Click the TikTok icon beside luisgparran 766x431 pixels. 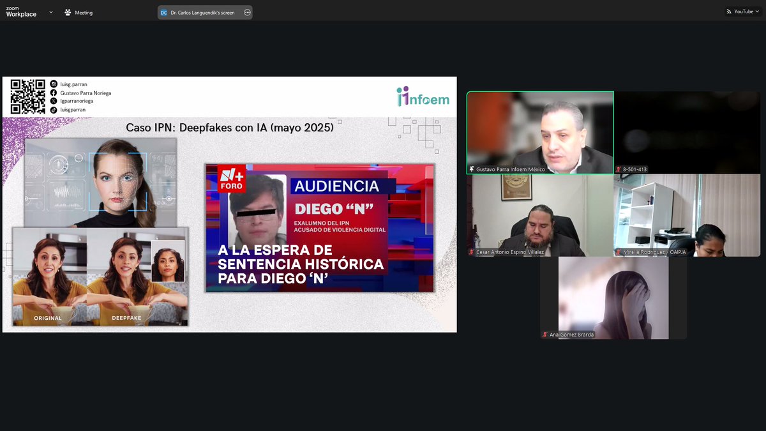54,110
